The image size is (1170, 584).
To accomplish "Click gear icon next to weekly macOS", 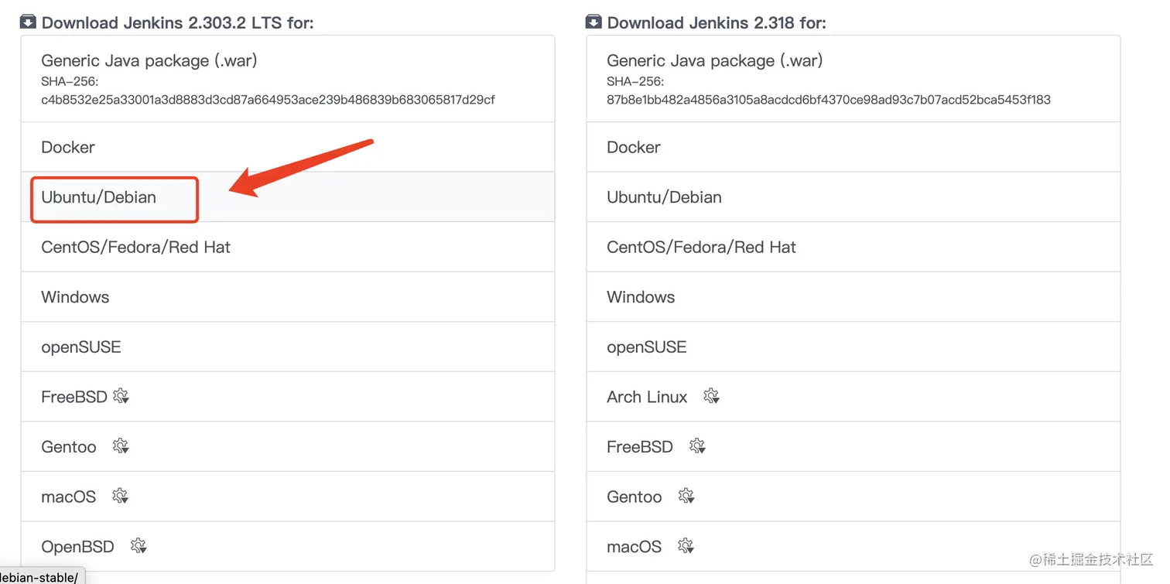I will point(686,546).
